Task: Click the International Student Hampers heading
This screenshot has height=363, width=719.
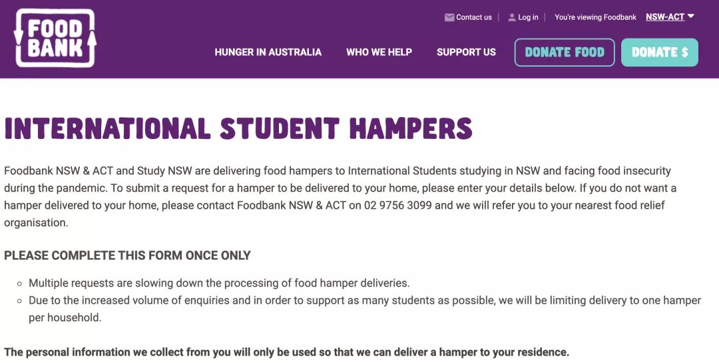Action: point(238,128)
